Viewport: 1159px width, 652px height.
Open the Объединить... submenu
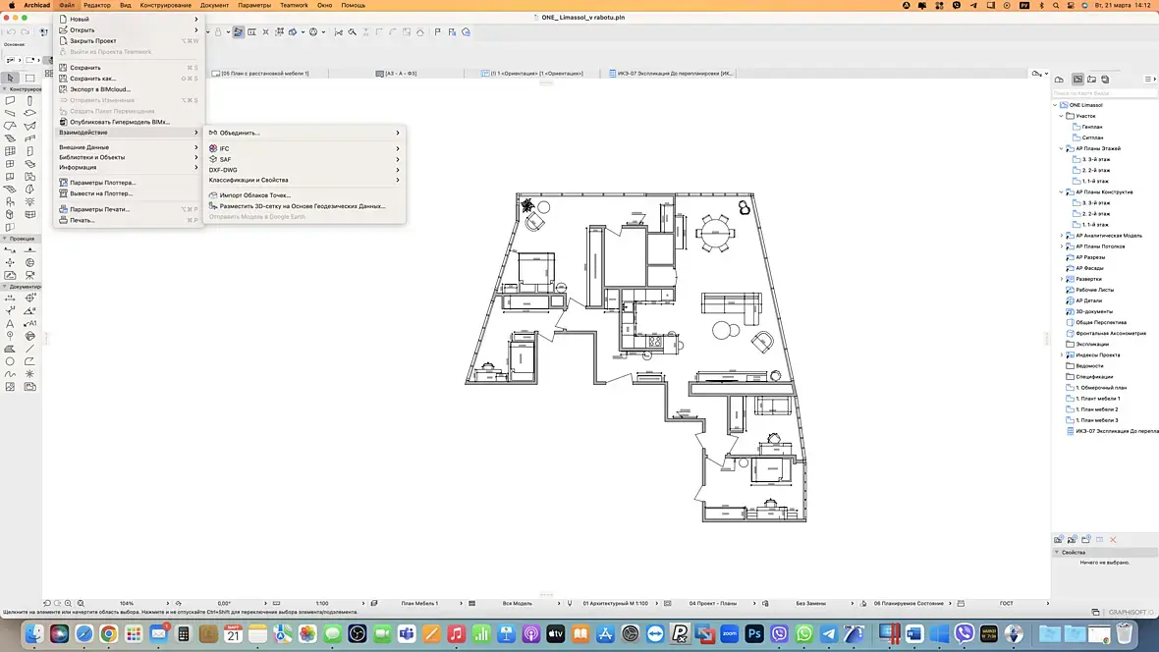pos(304,134)
